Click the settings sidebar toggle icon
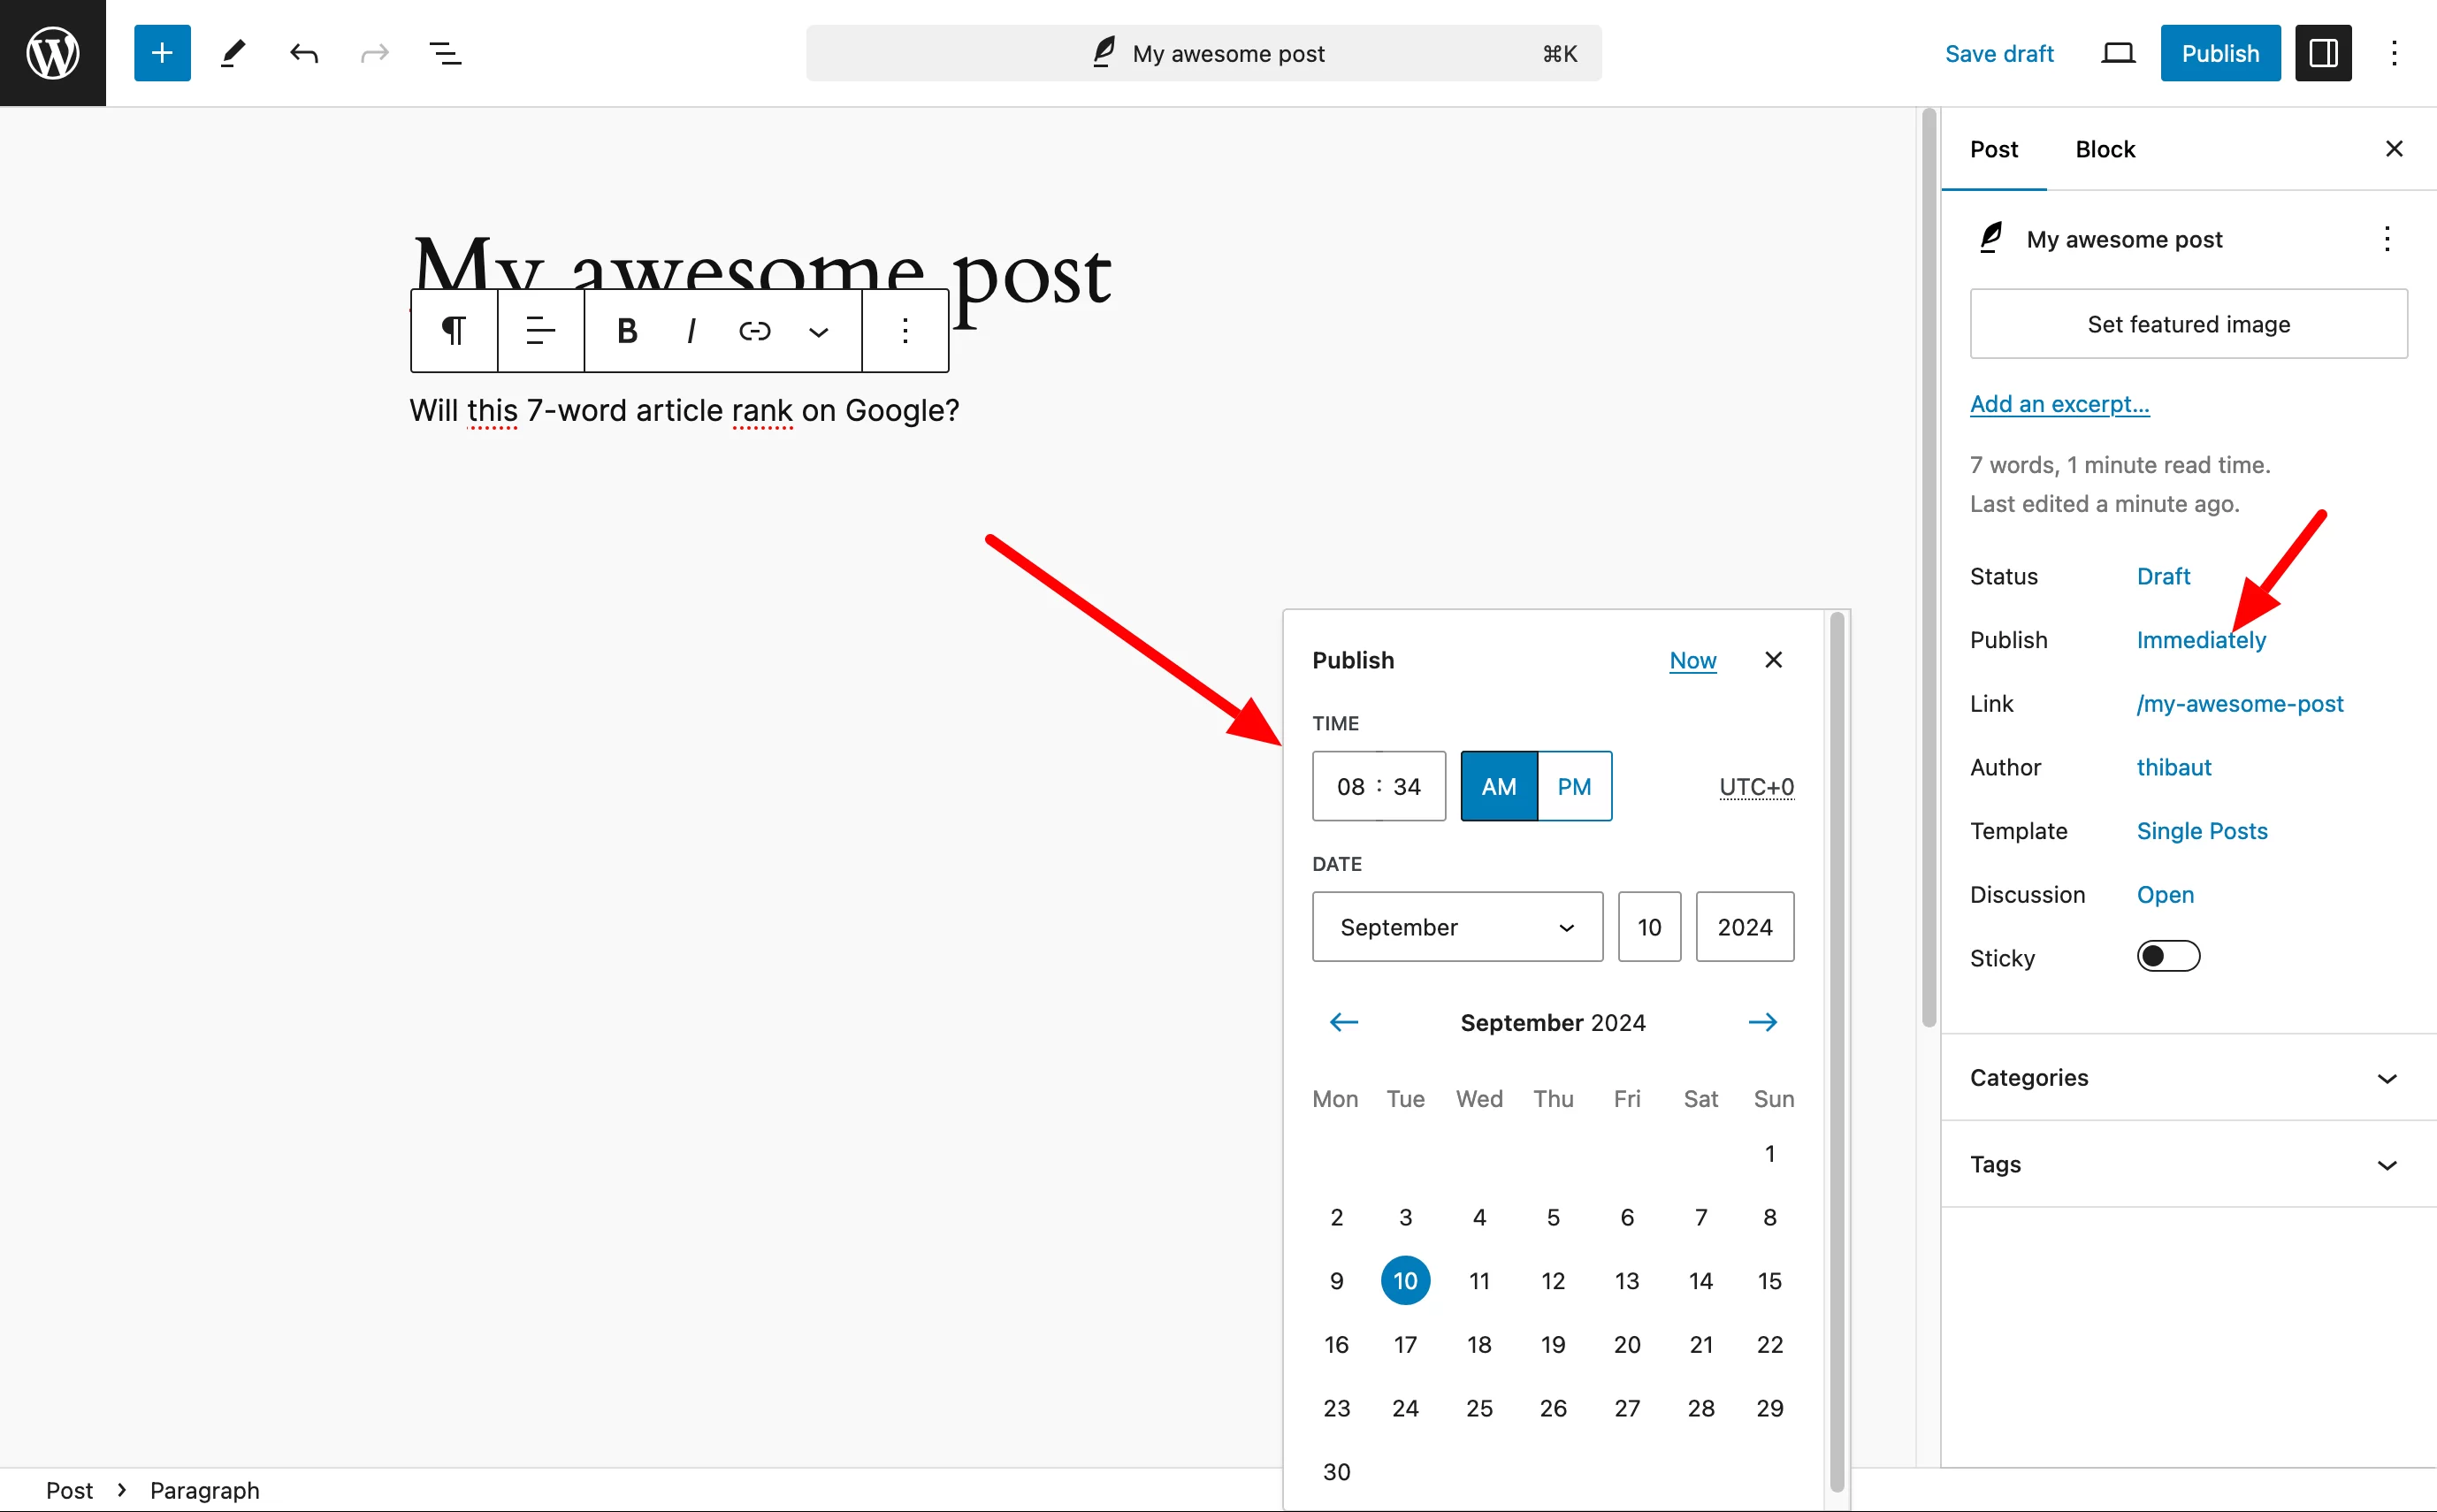Viewport: 2437px width, 1512px height. [2324, 52]
